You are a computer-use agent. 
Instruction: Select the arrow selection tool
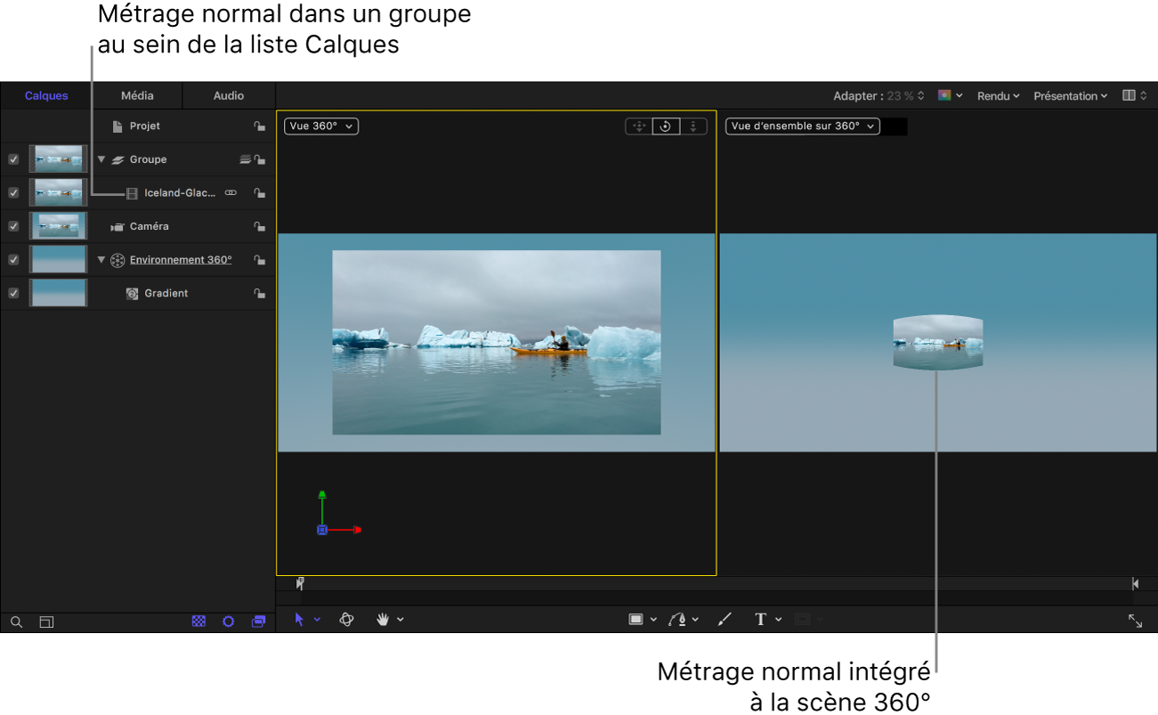pos(301,620)
